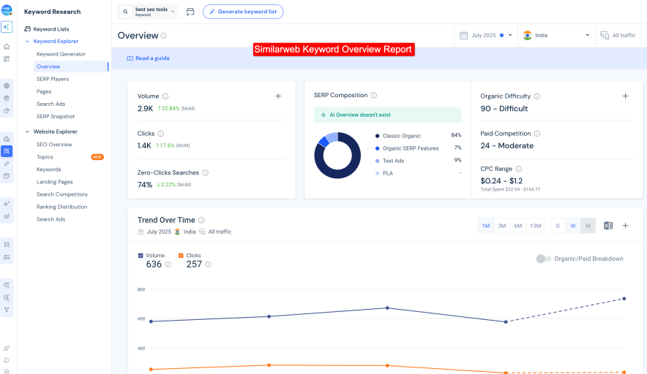The width and height of the screenshot is (647, 374).
Task: Open SEO Overview under Website Explorer
Action: (x=54, y=145)
